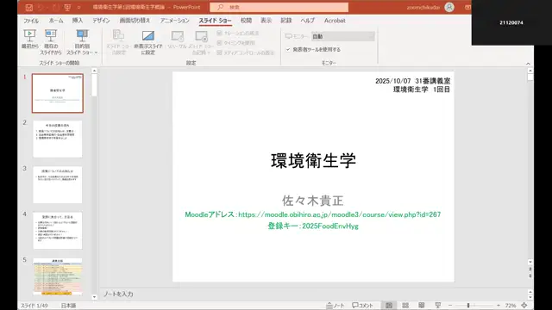This screenshot has width=552, height=310.
Task: Select slide 1 thumbnail in panel
Action: coord(58,93)
